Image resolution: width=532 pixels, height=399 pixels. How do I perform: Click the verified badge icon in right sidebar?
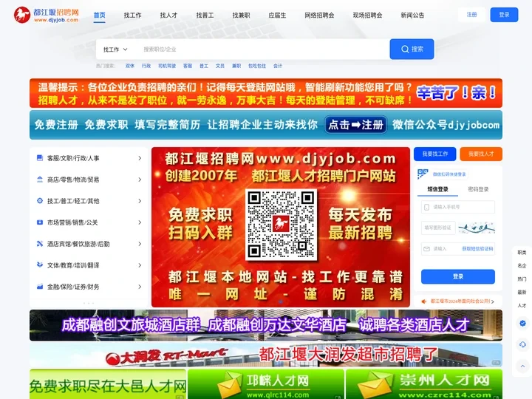pyautogui.click(x=522, y=324)
